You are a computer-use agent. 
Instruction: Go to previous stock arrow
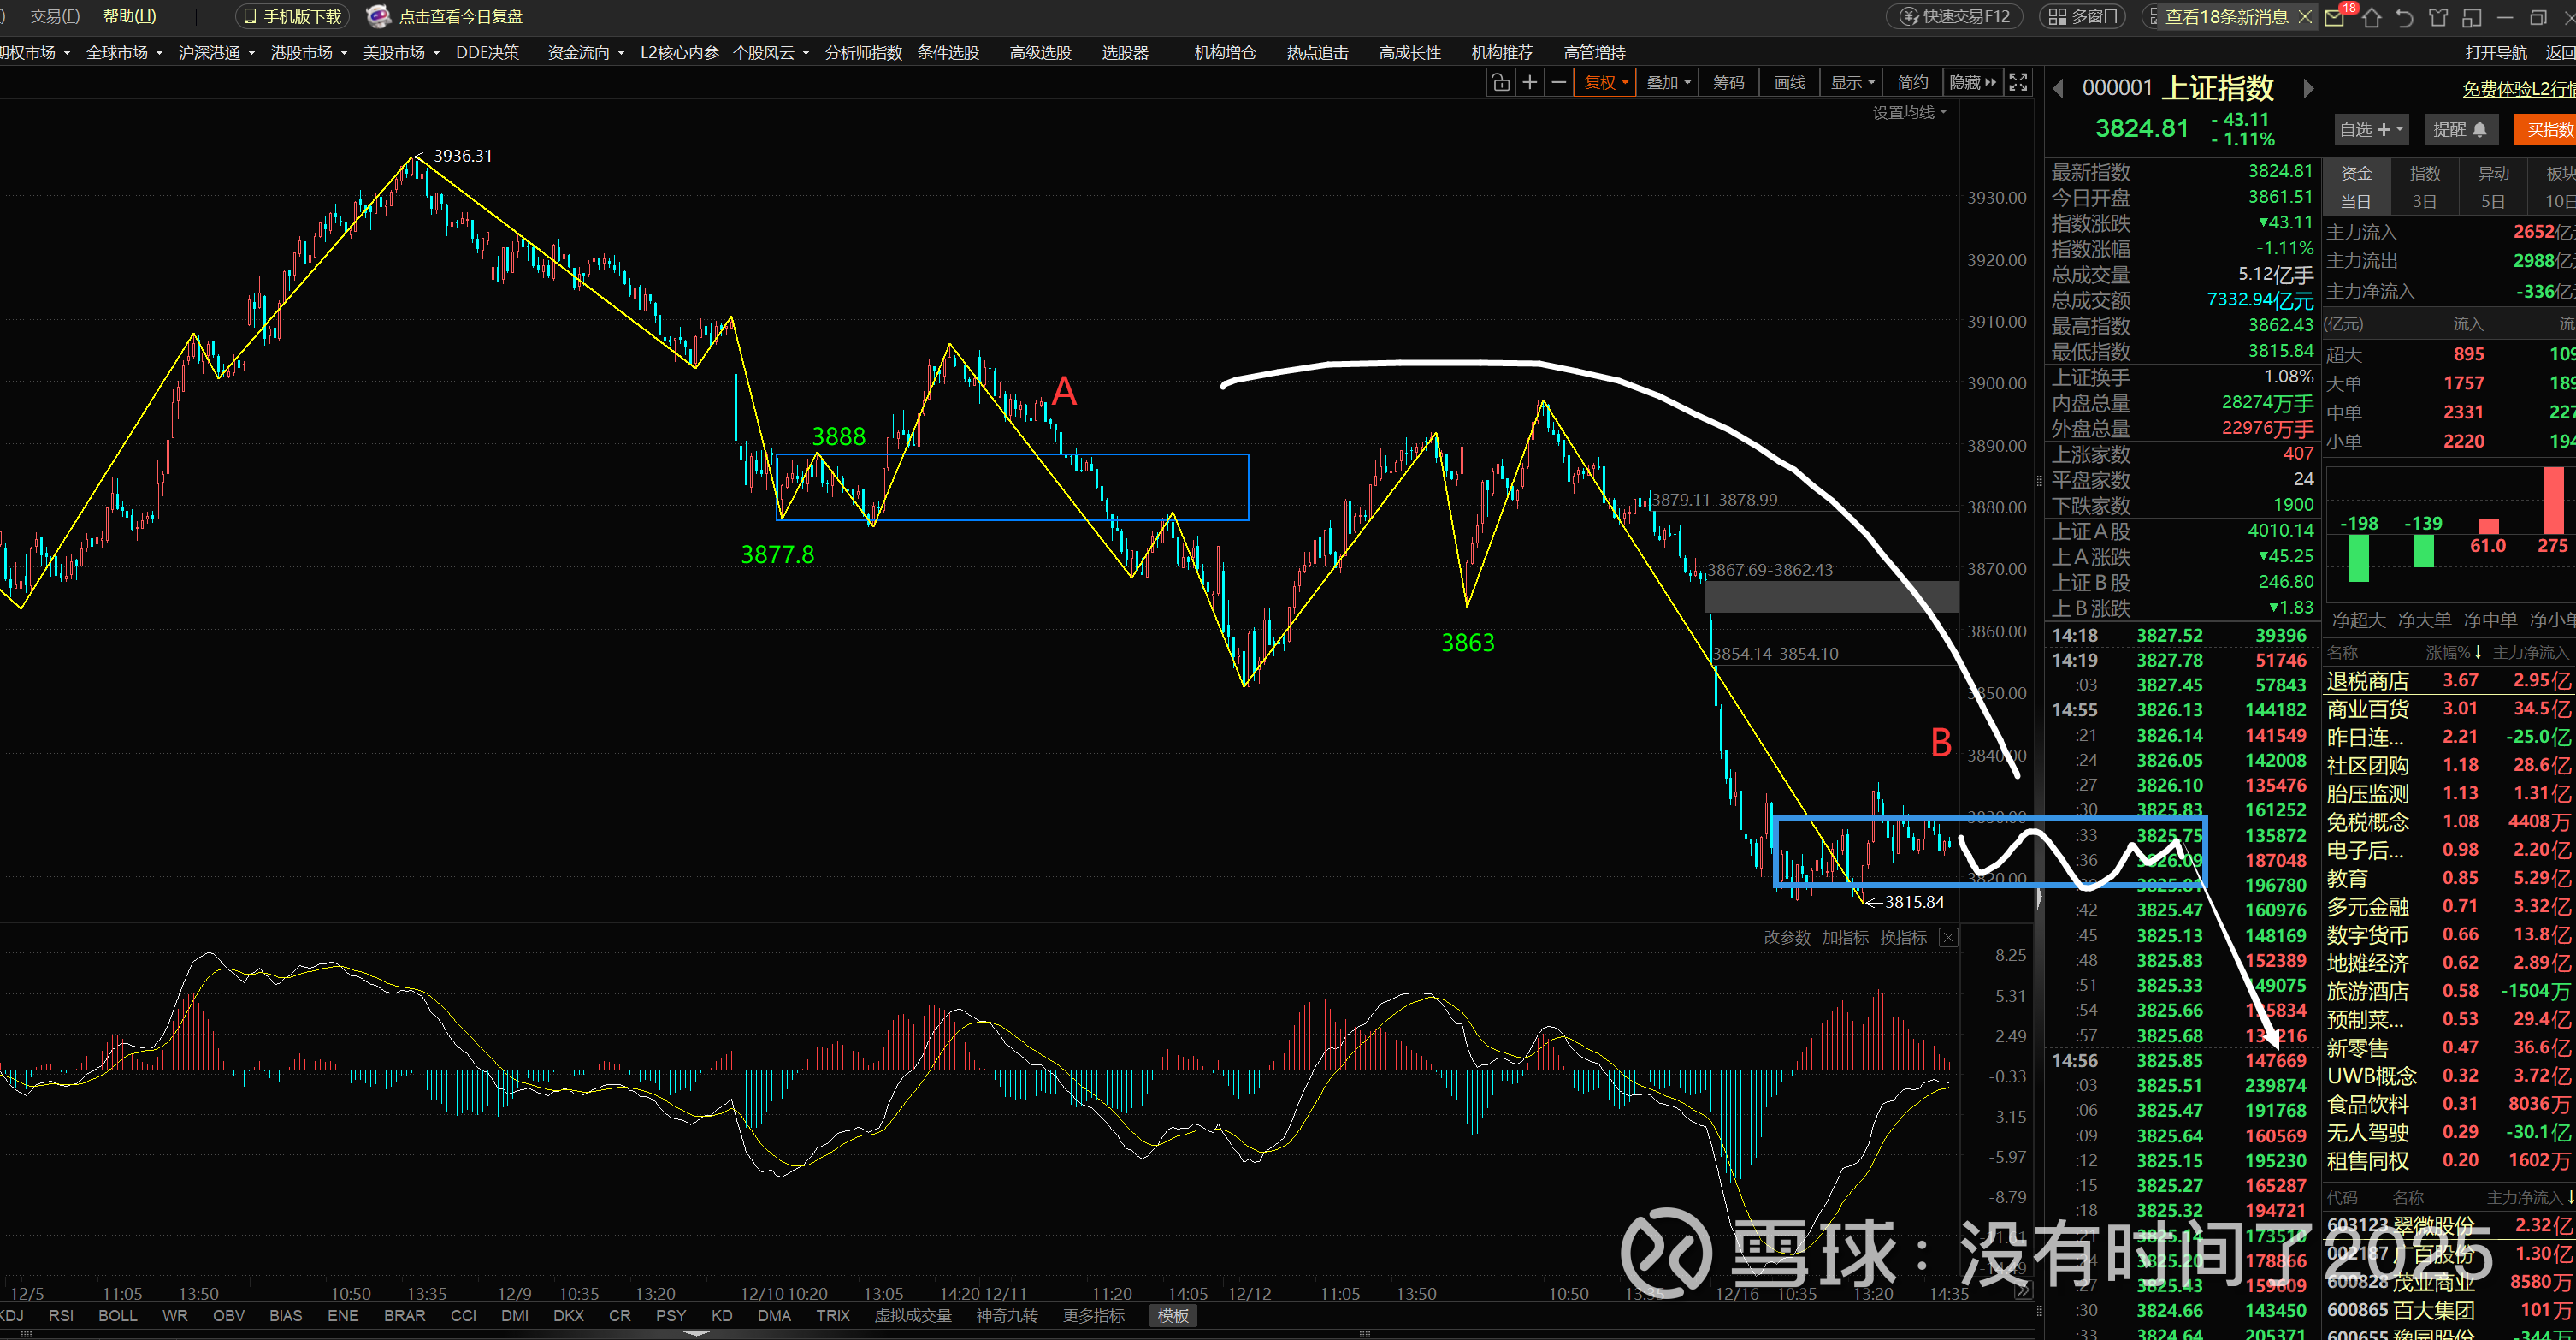[2058, 89]
